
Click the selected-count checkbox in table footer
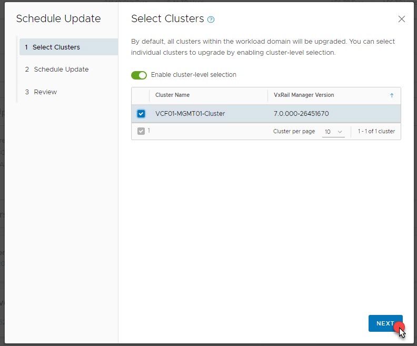pos(141,131)
